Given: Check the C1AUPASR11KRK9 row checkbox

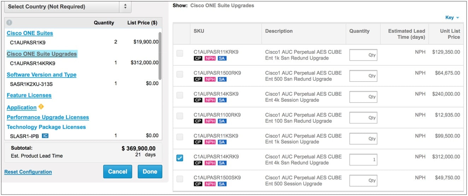Looking at the screenshot, I should [x=180, y=53].
